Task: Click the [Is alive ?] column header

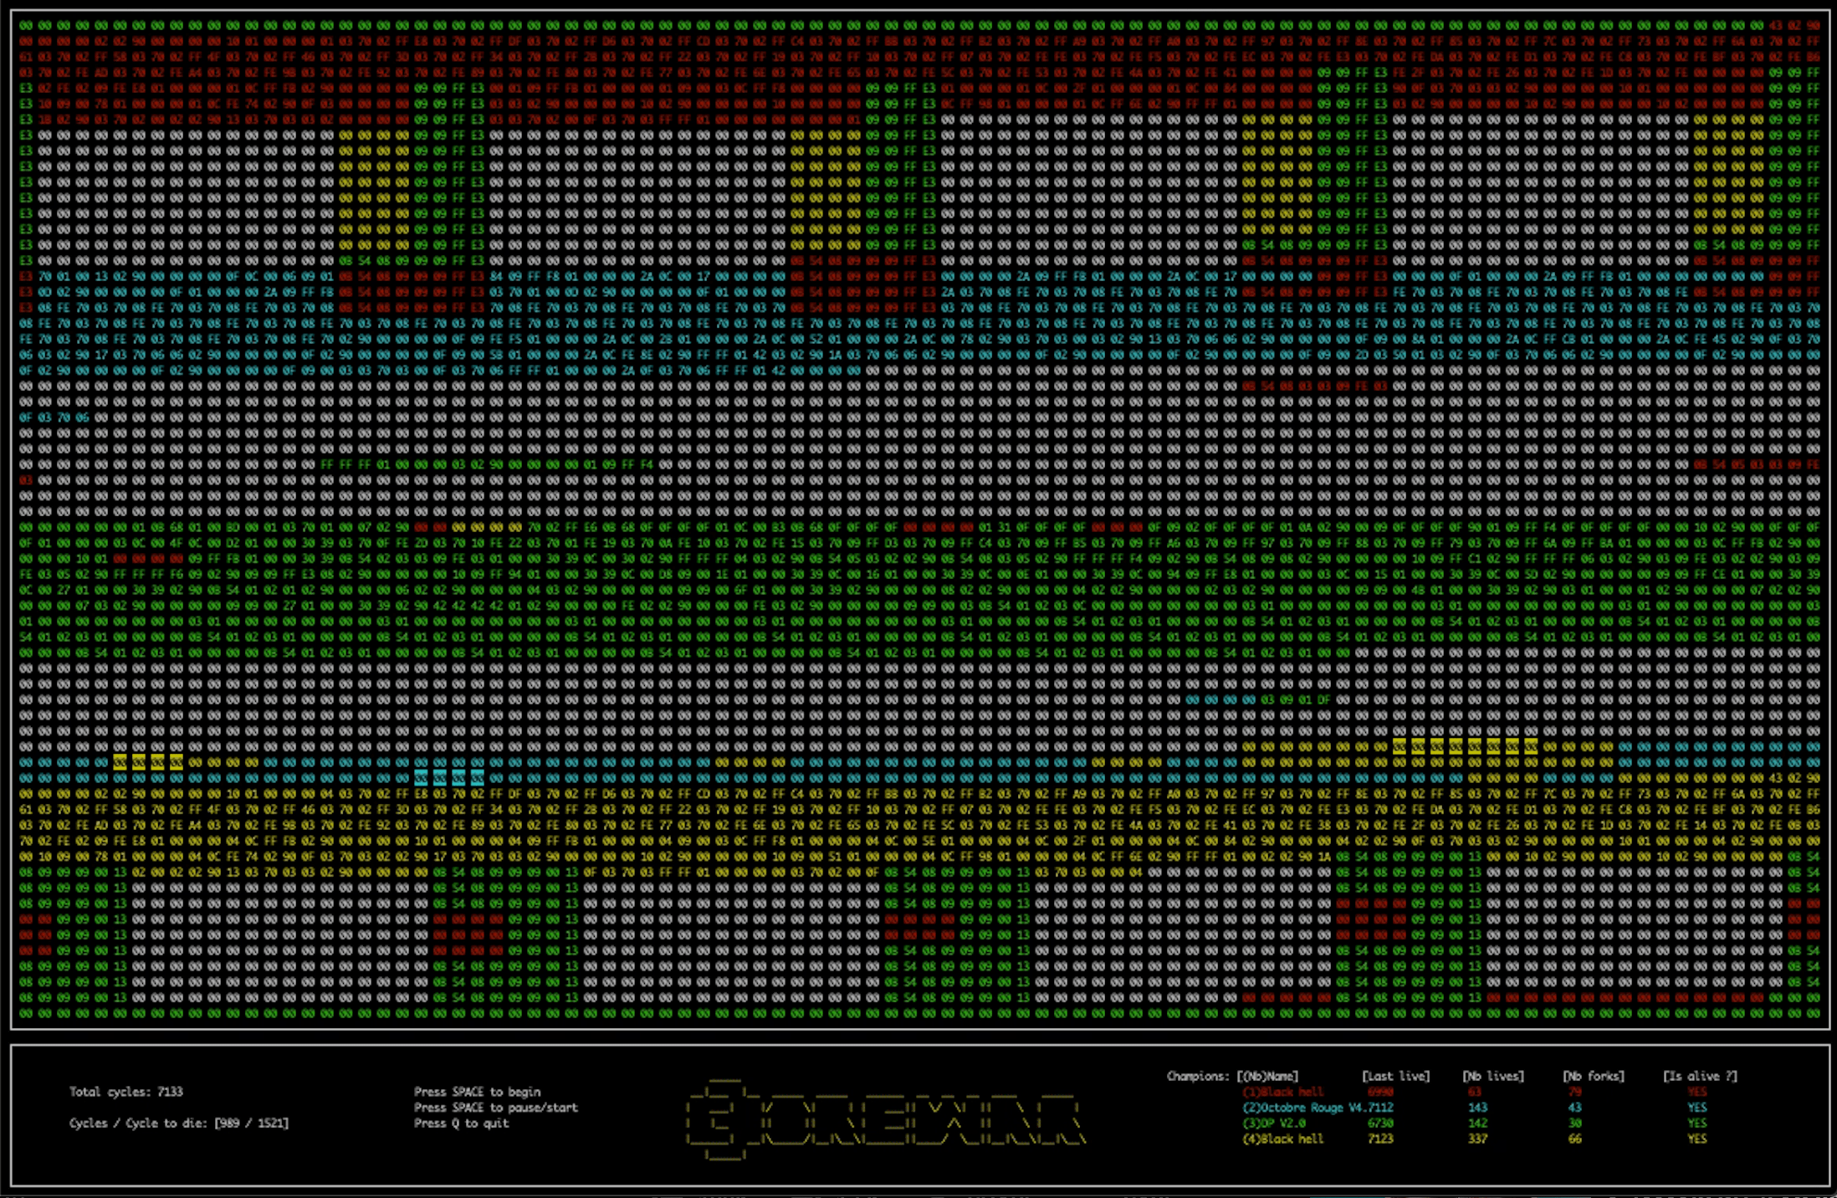Action: (x=1700, y=1077)
